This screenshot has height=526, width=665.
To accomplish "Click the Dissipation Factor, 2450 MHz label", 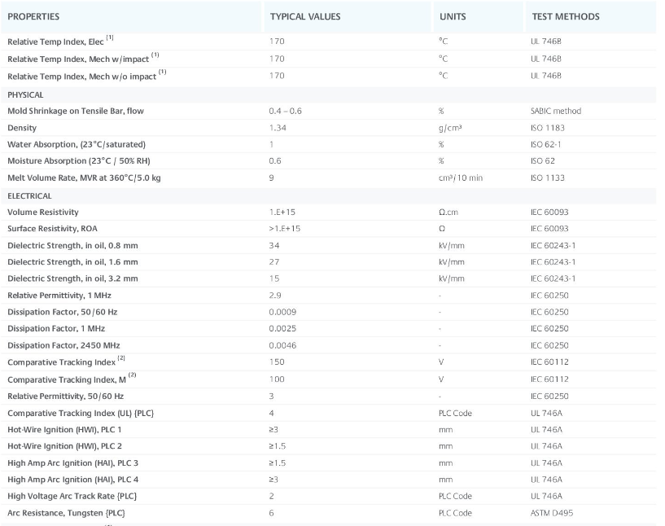I will (x=63, y=347).
